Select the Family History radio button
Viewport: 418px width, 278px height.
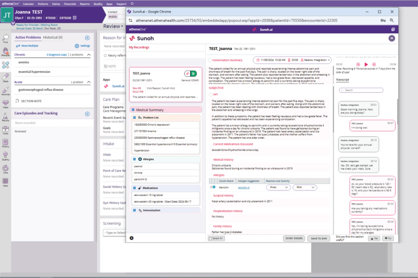tap(211, 226)
